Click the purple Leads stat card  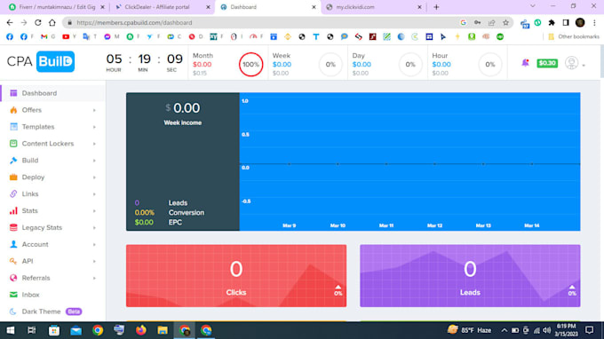tap(470, 275)
